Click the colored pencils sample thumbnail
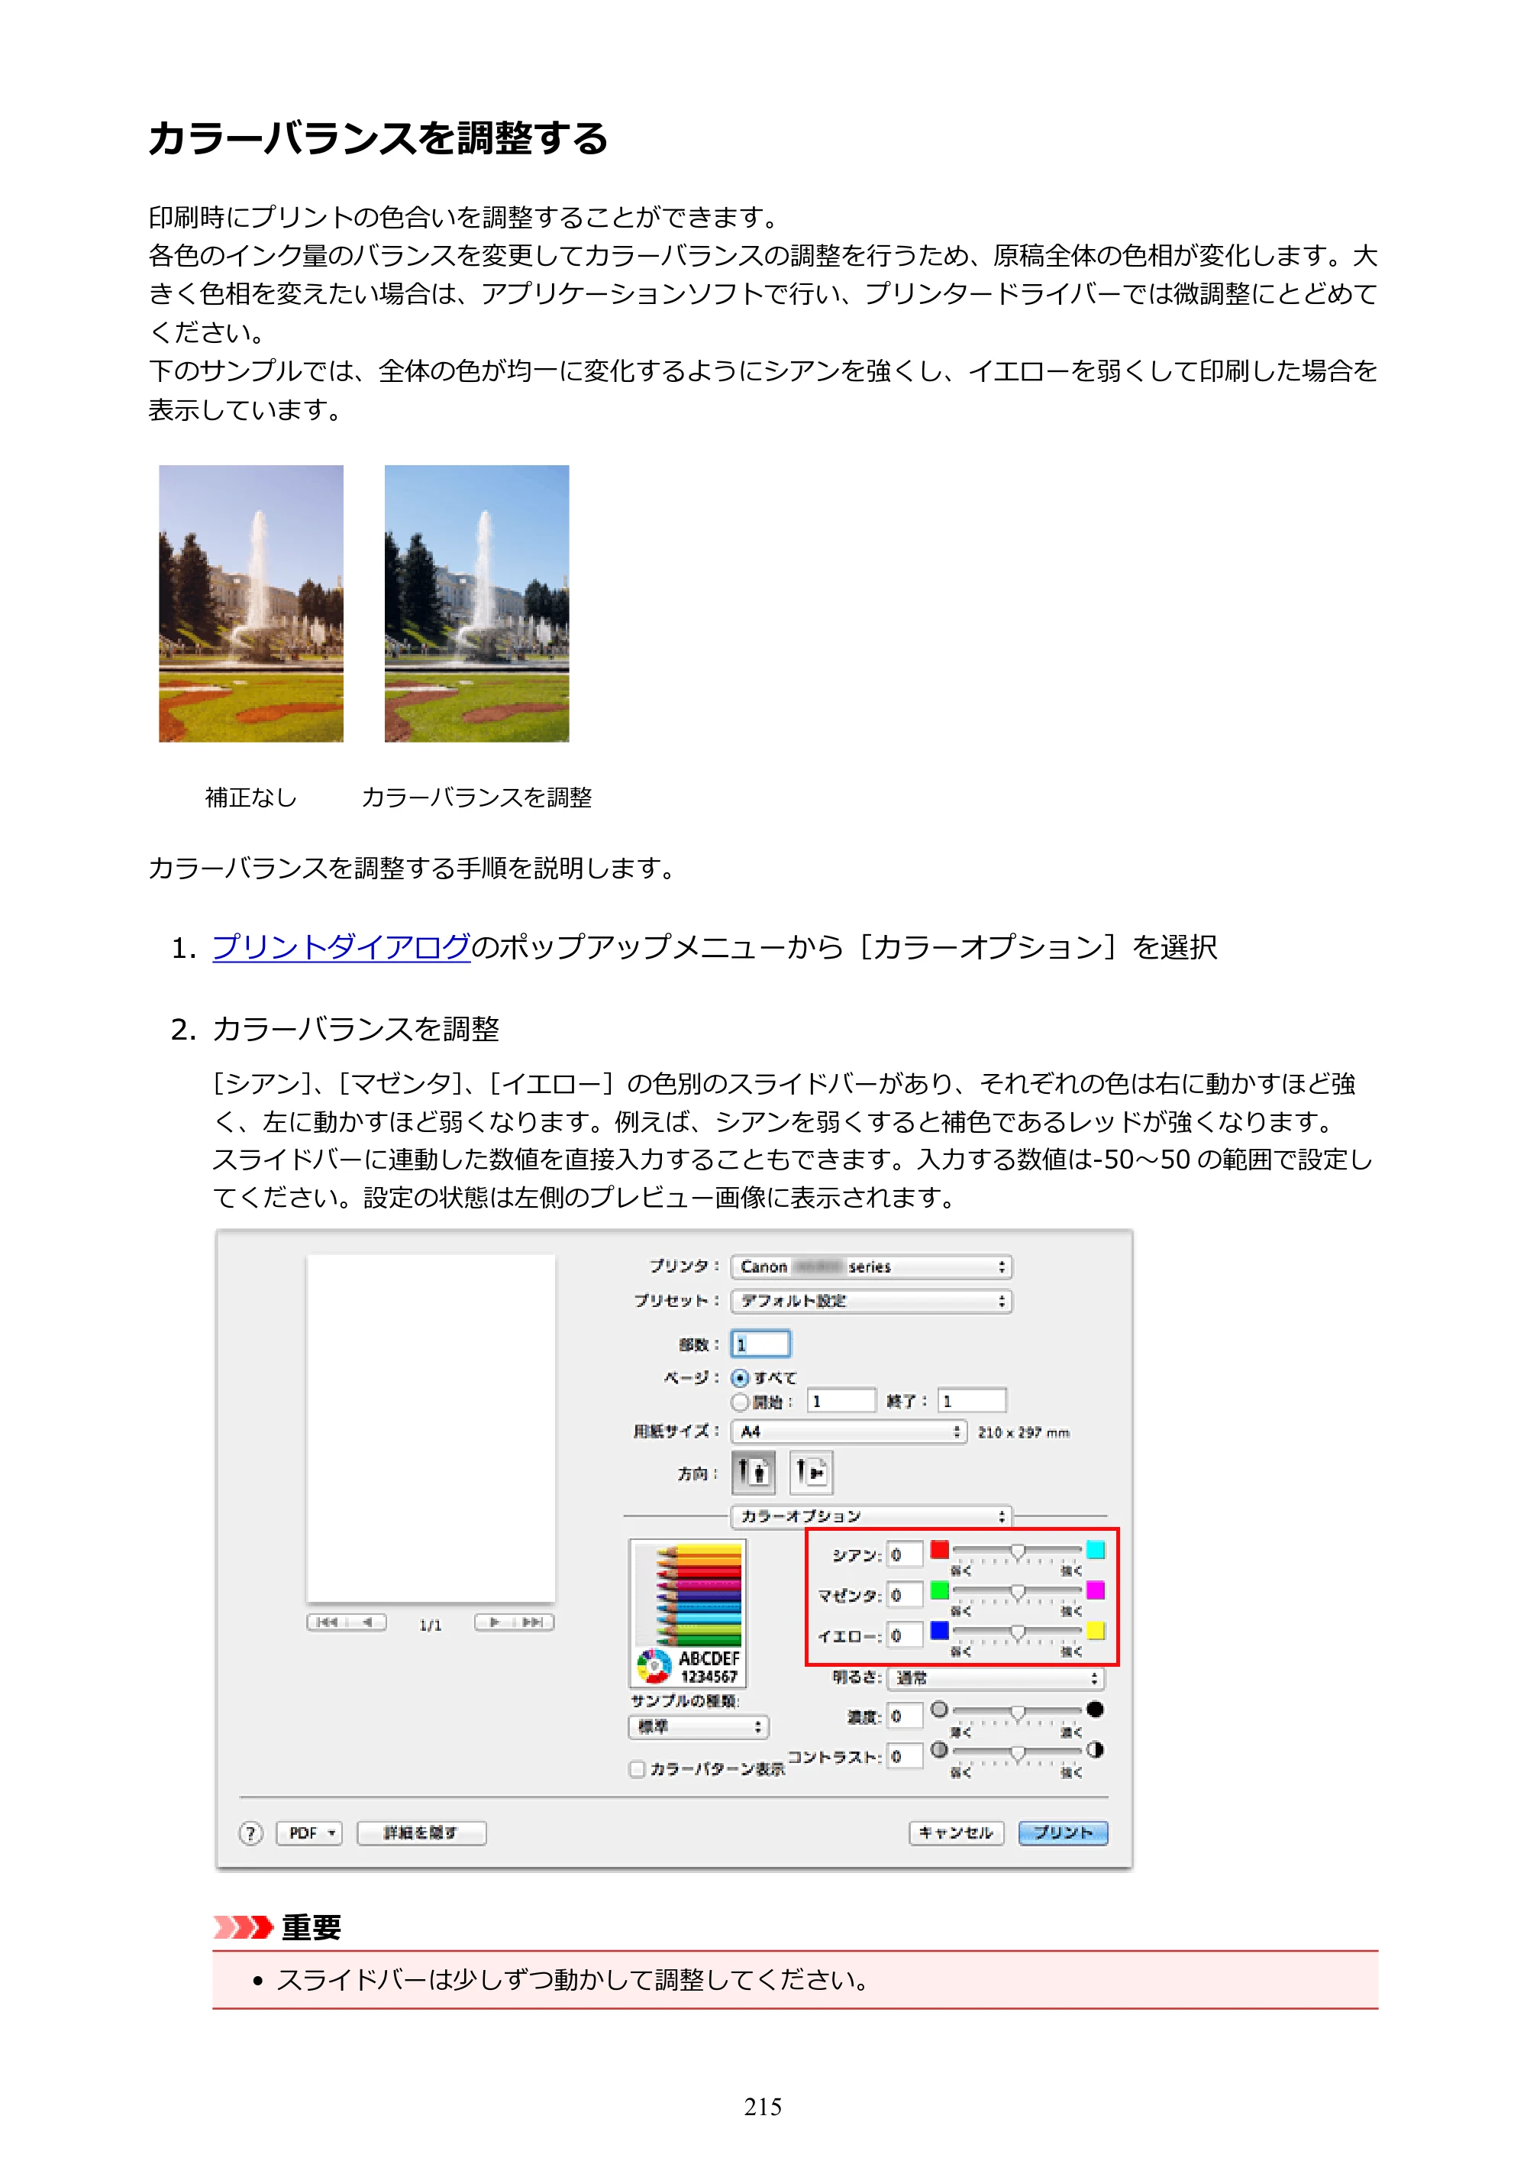Image resolution: width=1527 pixels, height=2161 pixels. (x=689, y=1613)
